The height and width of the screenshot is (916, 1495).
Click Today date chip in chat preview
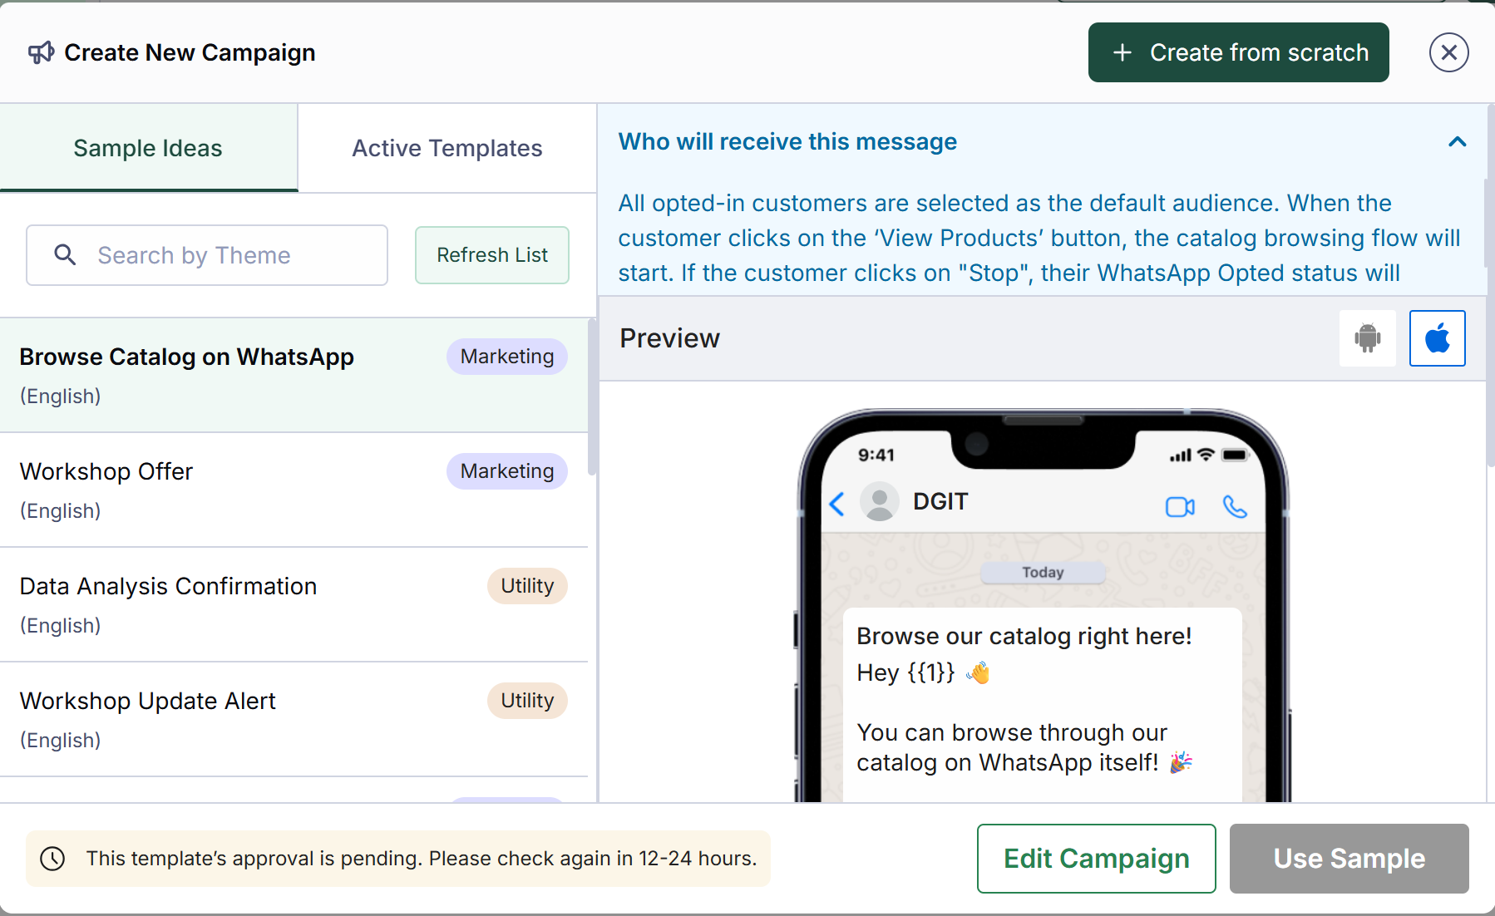tap(1043, 572)
